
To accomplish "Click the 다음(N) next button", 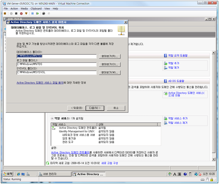I will tap(95, 108).
